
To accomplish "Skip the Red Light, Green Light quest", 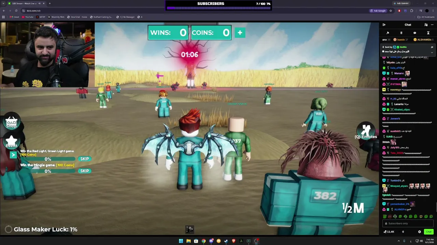I will (84, 159).
